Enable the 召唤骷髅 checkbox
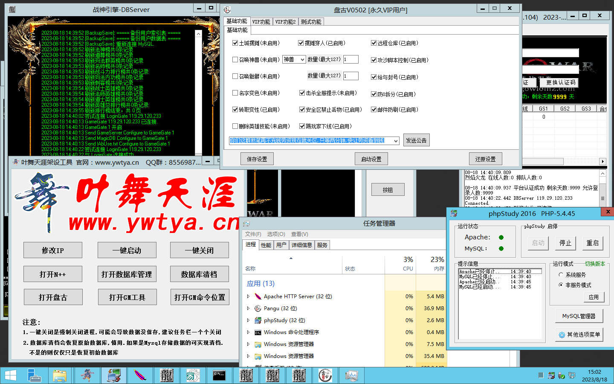The width and height of the screenshot is (614, 384). point(235,76)
